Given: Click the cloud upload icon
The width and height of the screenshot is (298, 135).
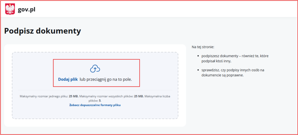Looking at the screenshot, I should click(x=95, y=69).
